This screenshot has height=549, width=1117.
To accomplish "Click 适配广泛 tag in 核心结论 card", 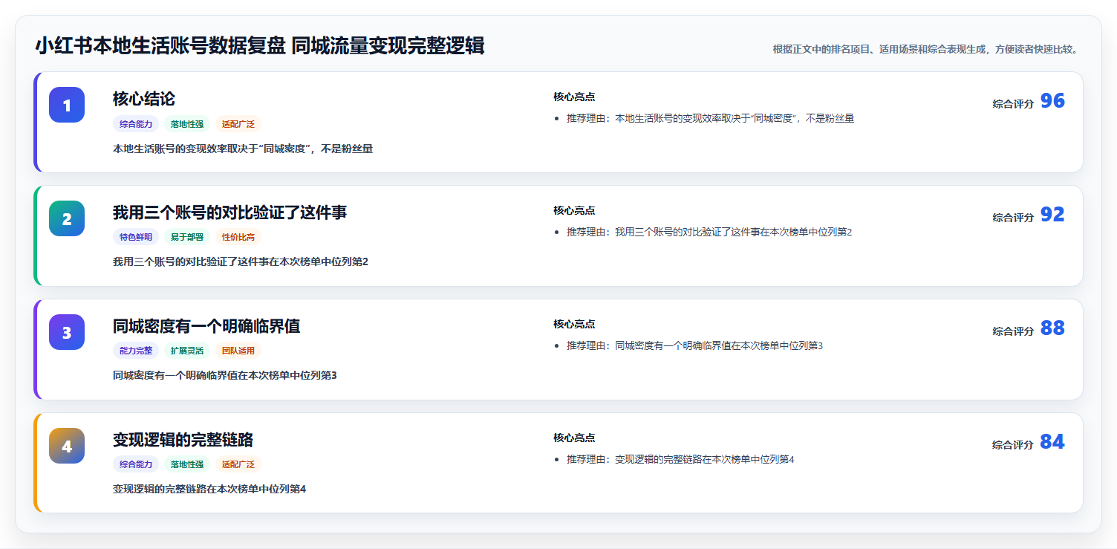I will click(238, 124).
